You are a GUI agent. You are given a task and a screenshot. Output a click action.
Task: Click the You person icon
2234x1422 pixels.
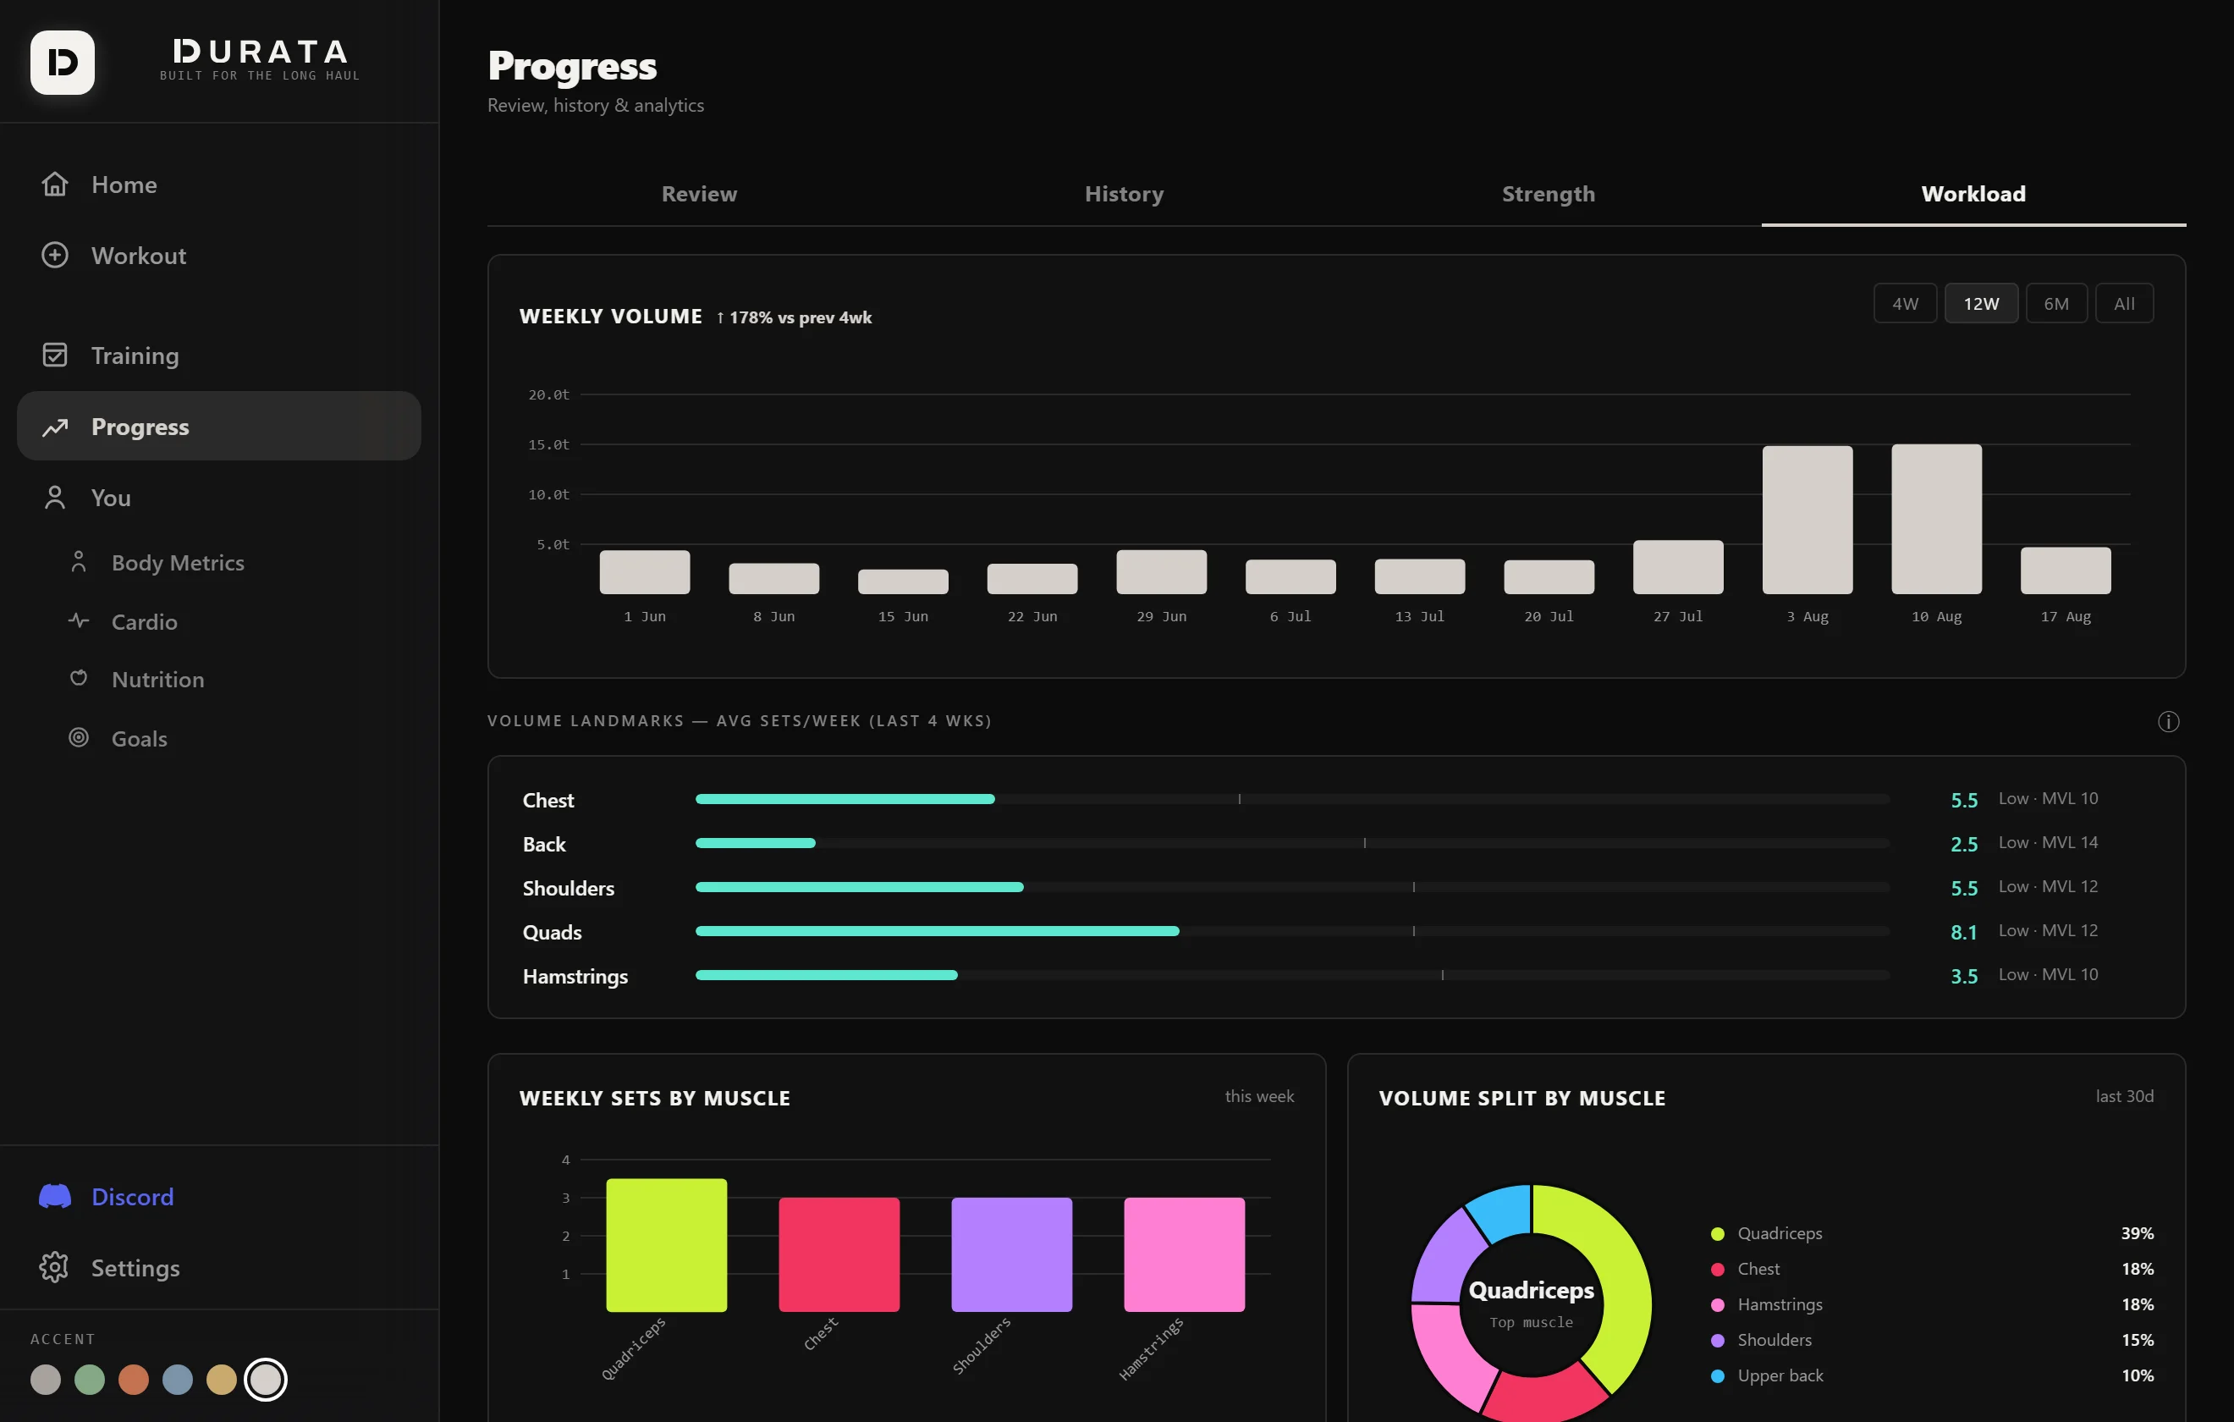pos(55,497)
